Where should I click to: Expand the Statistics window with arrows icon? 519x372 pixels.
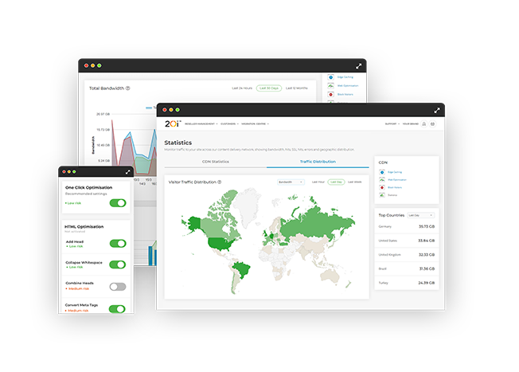click(x=437, y=110)
